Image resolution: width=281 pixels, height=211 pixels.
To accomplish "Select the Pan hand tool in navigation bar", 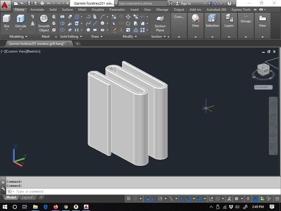I will [x=273, y=115].
